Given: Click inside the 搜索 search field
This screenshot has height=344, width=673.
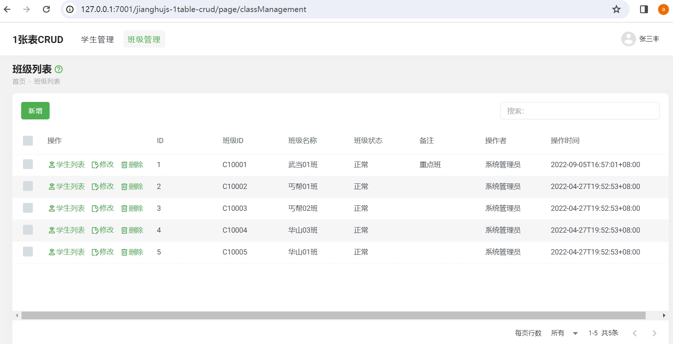Looking at the screenshot, I should tap(580, 111).
